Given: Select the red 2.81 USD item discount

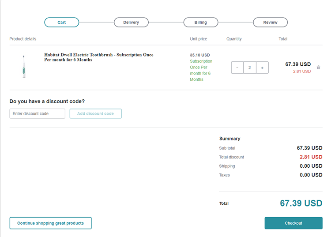Looking at the screenshot, I should pyautogui.click(x=302, y=71).
